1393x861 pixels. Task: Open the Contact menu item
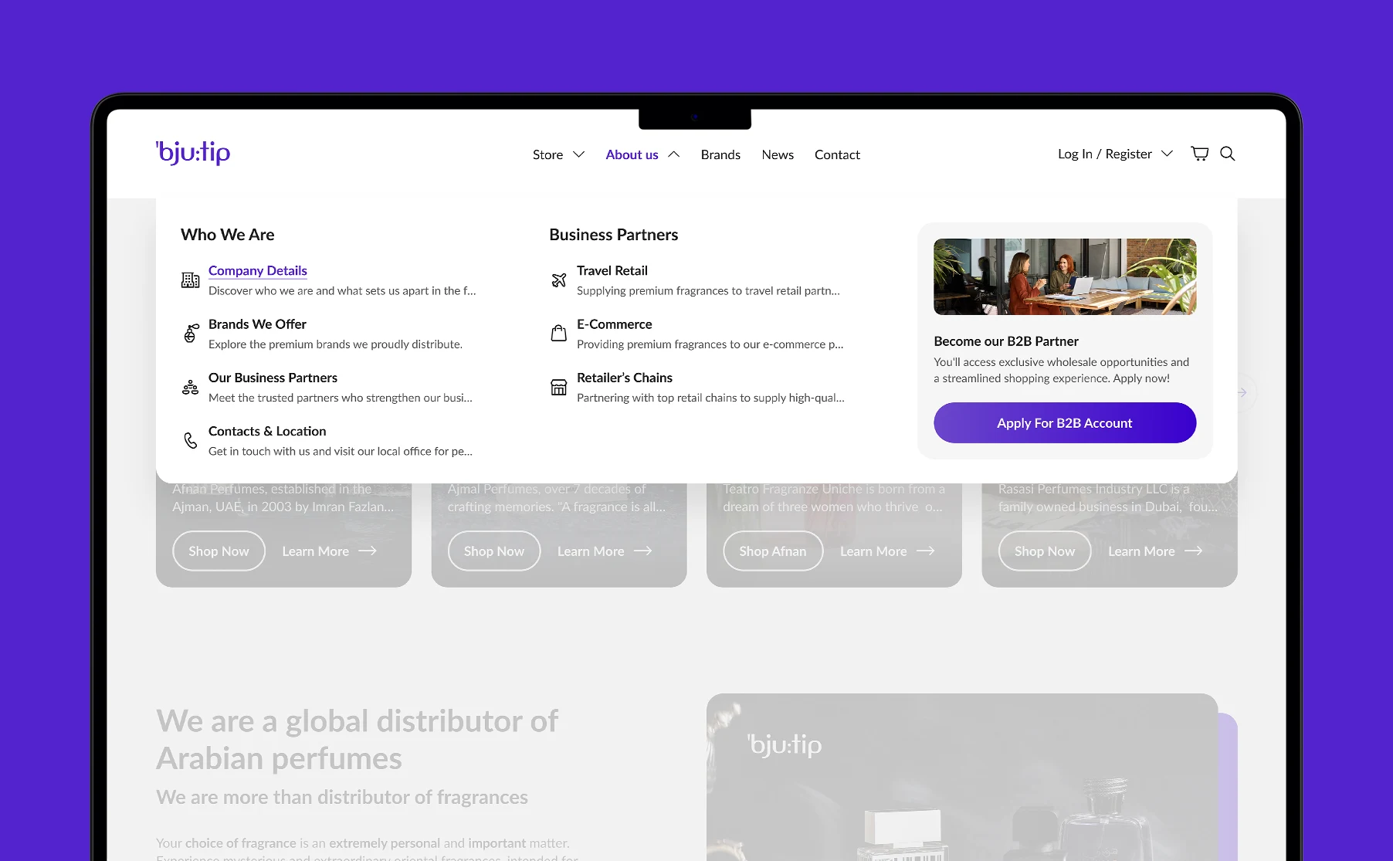[837, 154]
